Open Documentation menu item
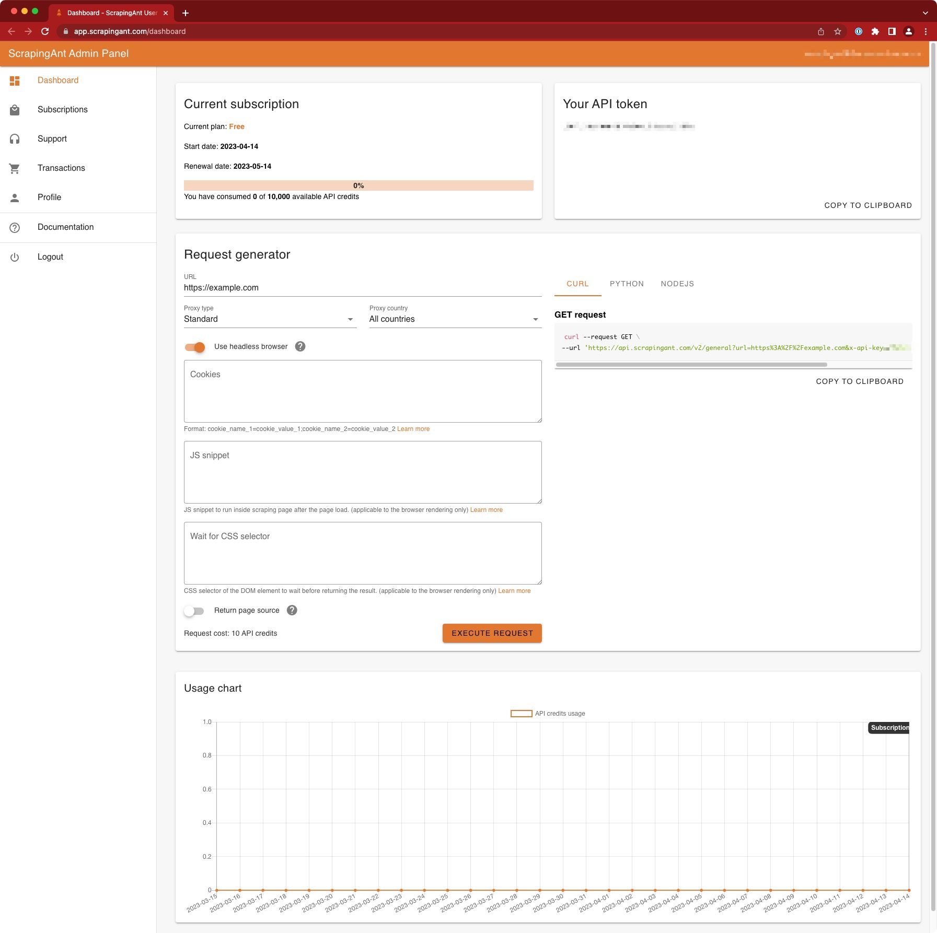 (78, 227)
